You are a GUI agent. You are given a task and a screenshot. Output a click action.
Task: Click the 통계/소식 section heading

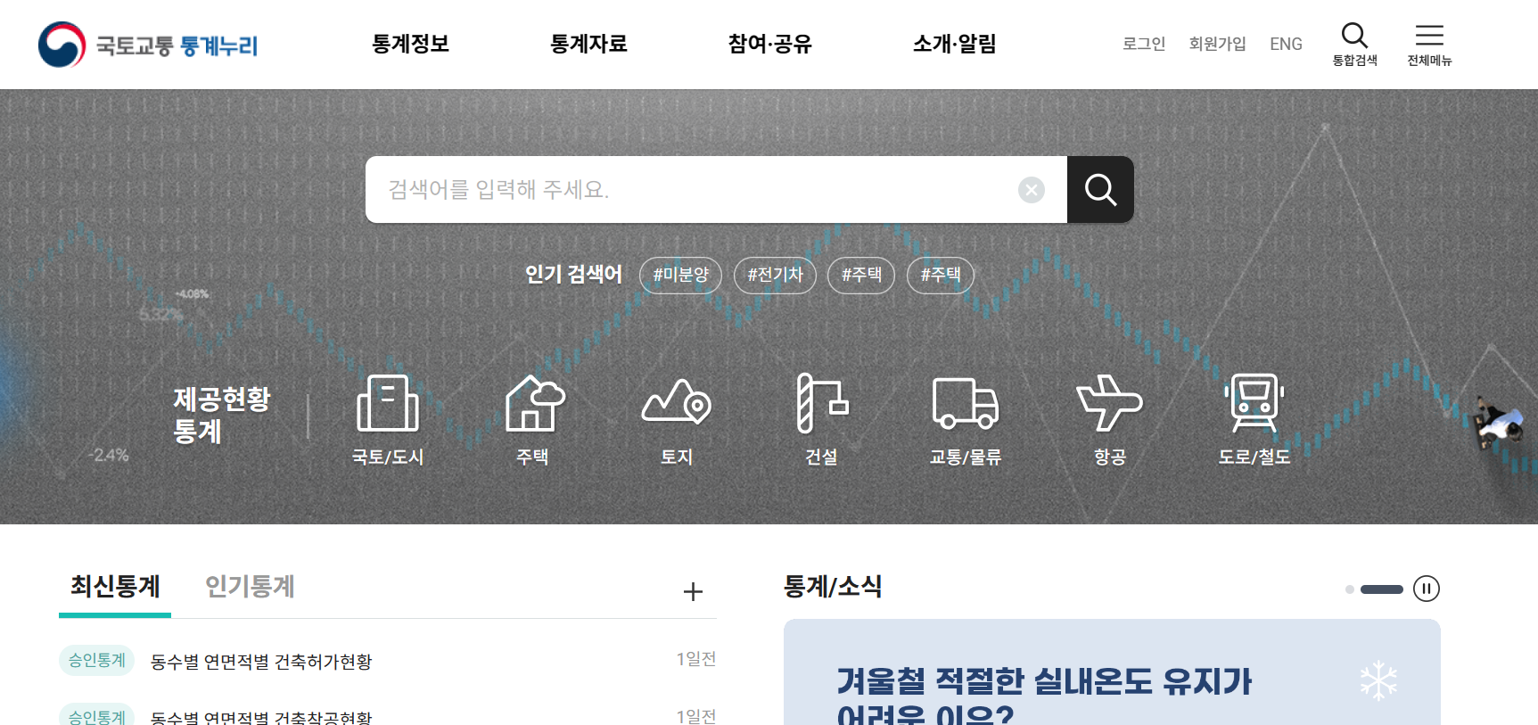coord(833,586)
